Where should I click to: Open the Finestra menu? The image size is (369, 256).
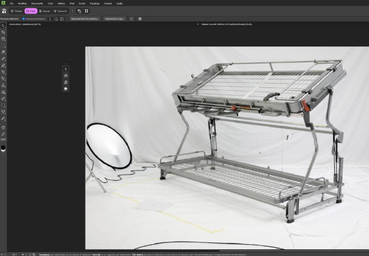click(x=108, y=3)
